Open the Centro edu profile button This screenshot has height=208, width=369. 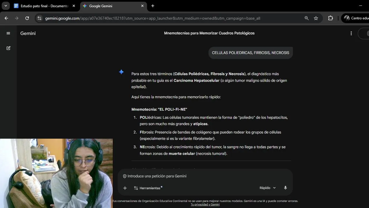(355, 18)
